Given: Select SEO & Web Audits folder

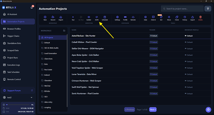Looking at the screenshot, I should 53,48.
